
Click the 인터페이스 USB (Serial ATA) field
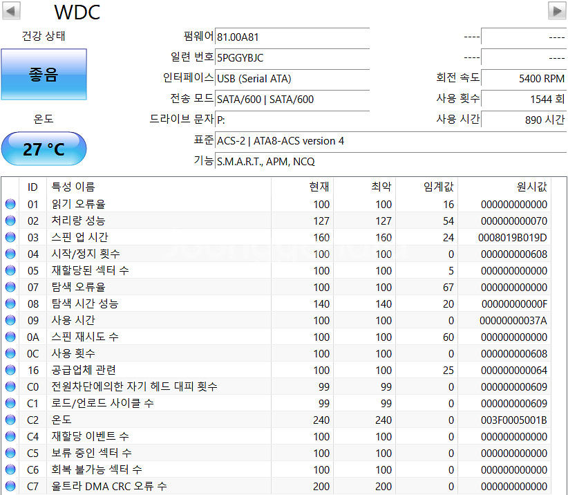(290, 78)
